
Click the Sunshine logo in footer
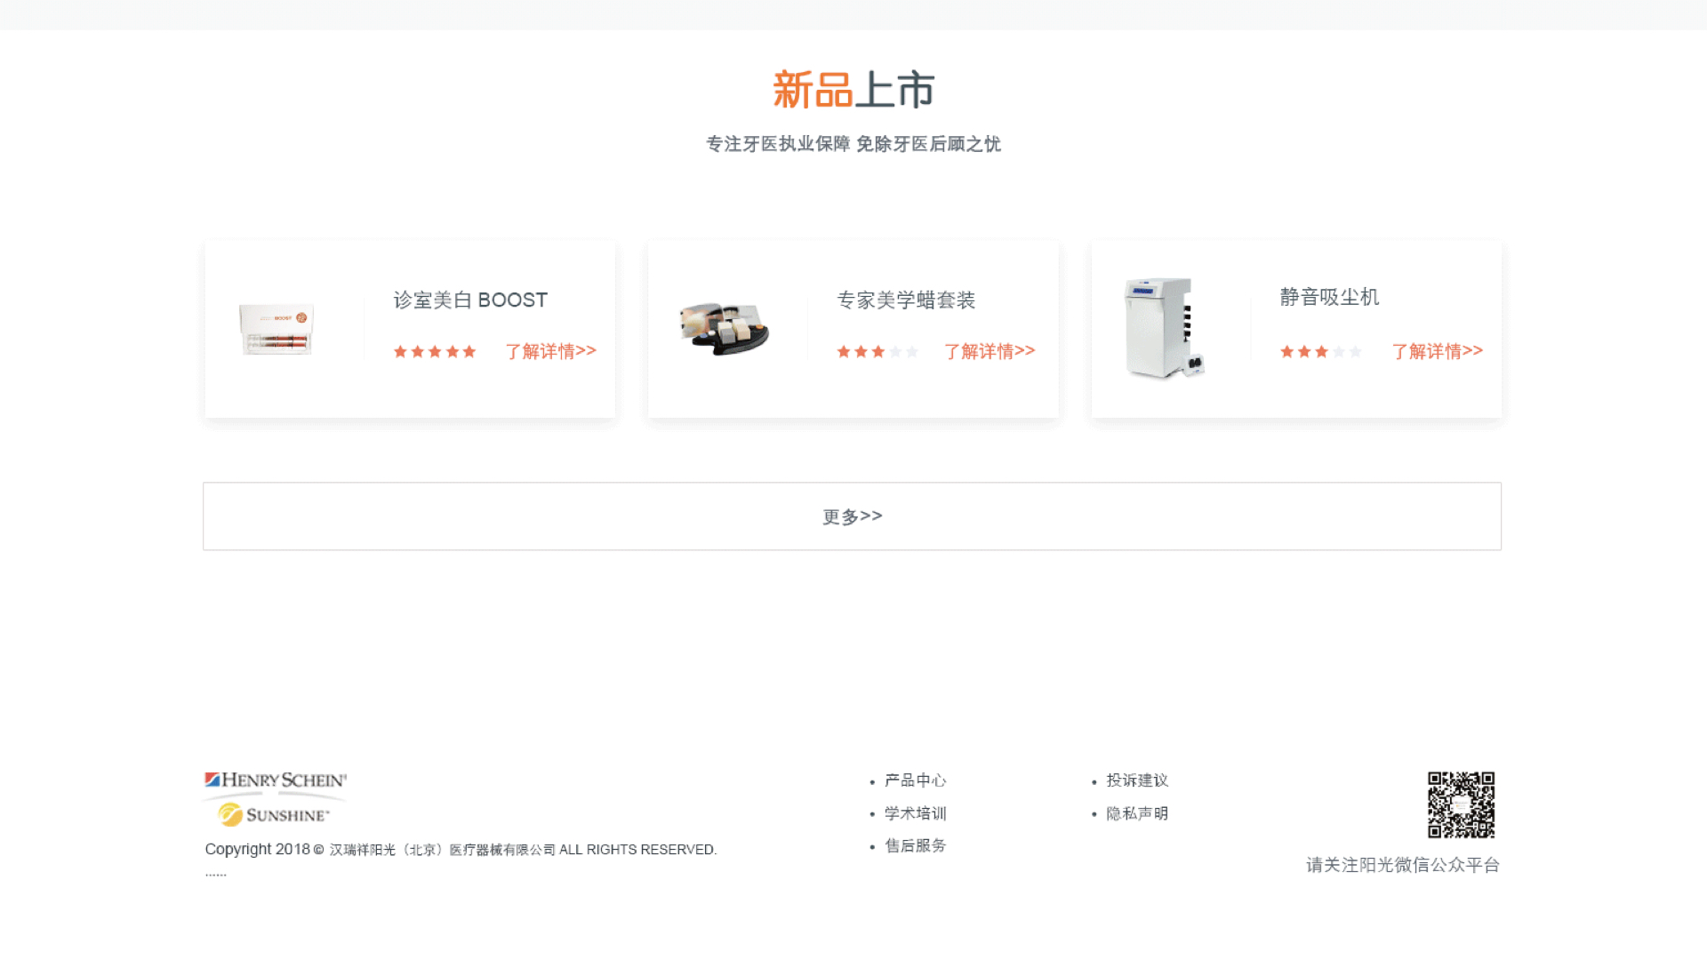(274, 814)
